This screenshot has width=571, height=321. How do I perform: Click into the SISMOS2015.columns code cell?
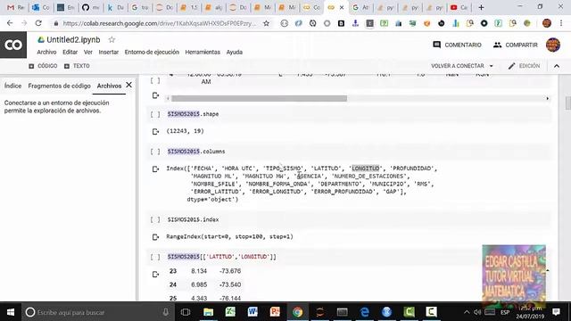pyautogui.click(x=359, y=152)
